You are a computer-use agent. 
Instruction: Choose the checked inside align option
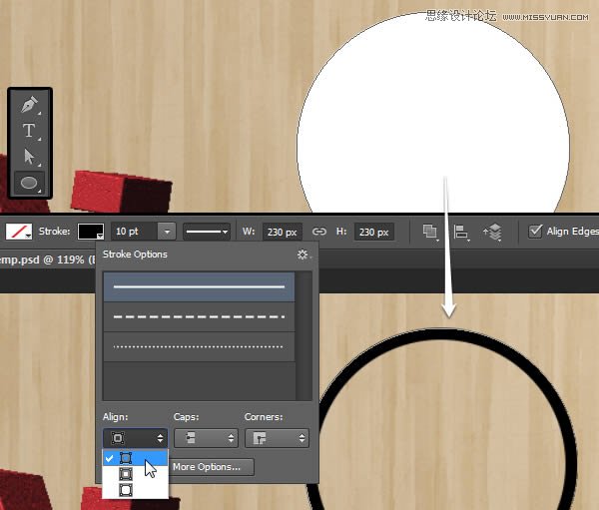pos(126,458)
